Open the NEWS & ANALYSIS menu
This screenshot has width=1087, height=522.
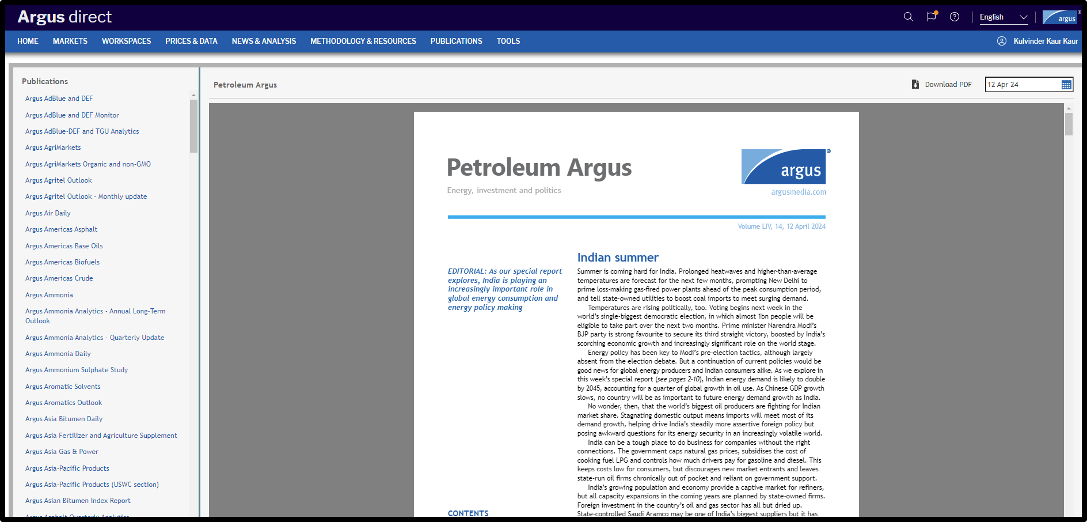(264, 41)
